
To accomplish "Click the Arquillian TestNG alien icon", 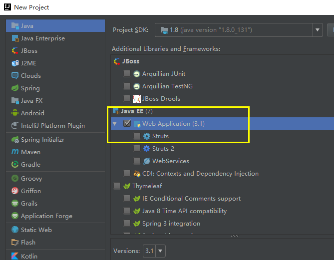I will click(136, 86).
